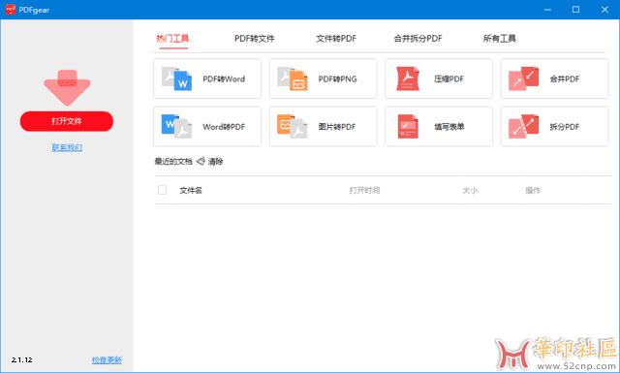Click the 合并PDF merge icon

523,78
